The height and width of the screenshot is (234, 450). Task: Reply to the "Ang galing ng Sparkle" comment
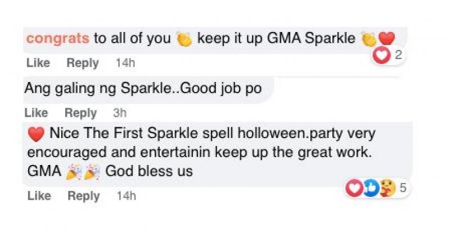pos(80,113)
